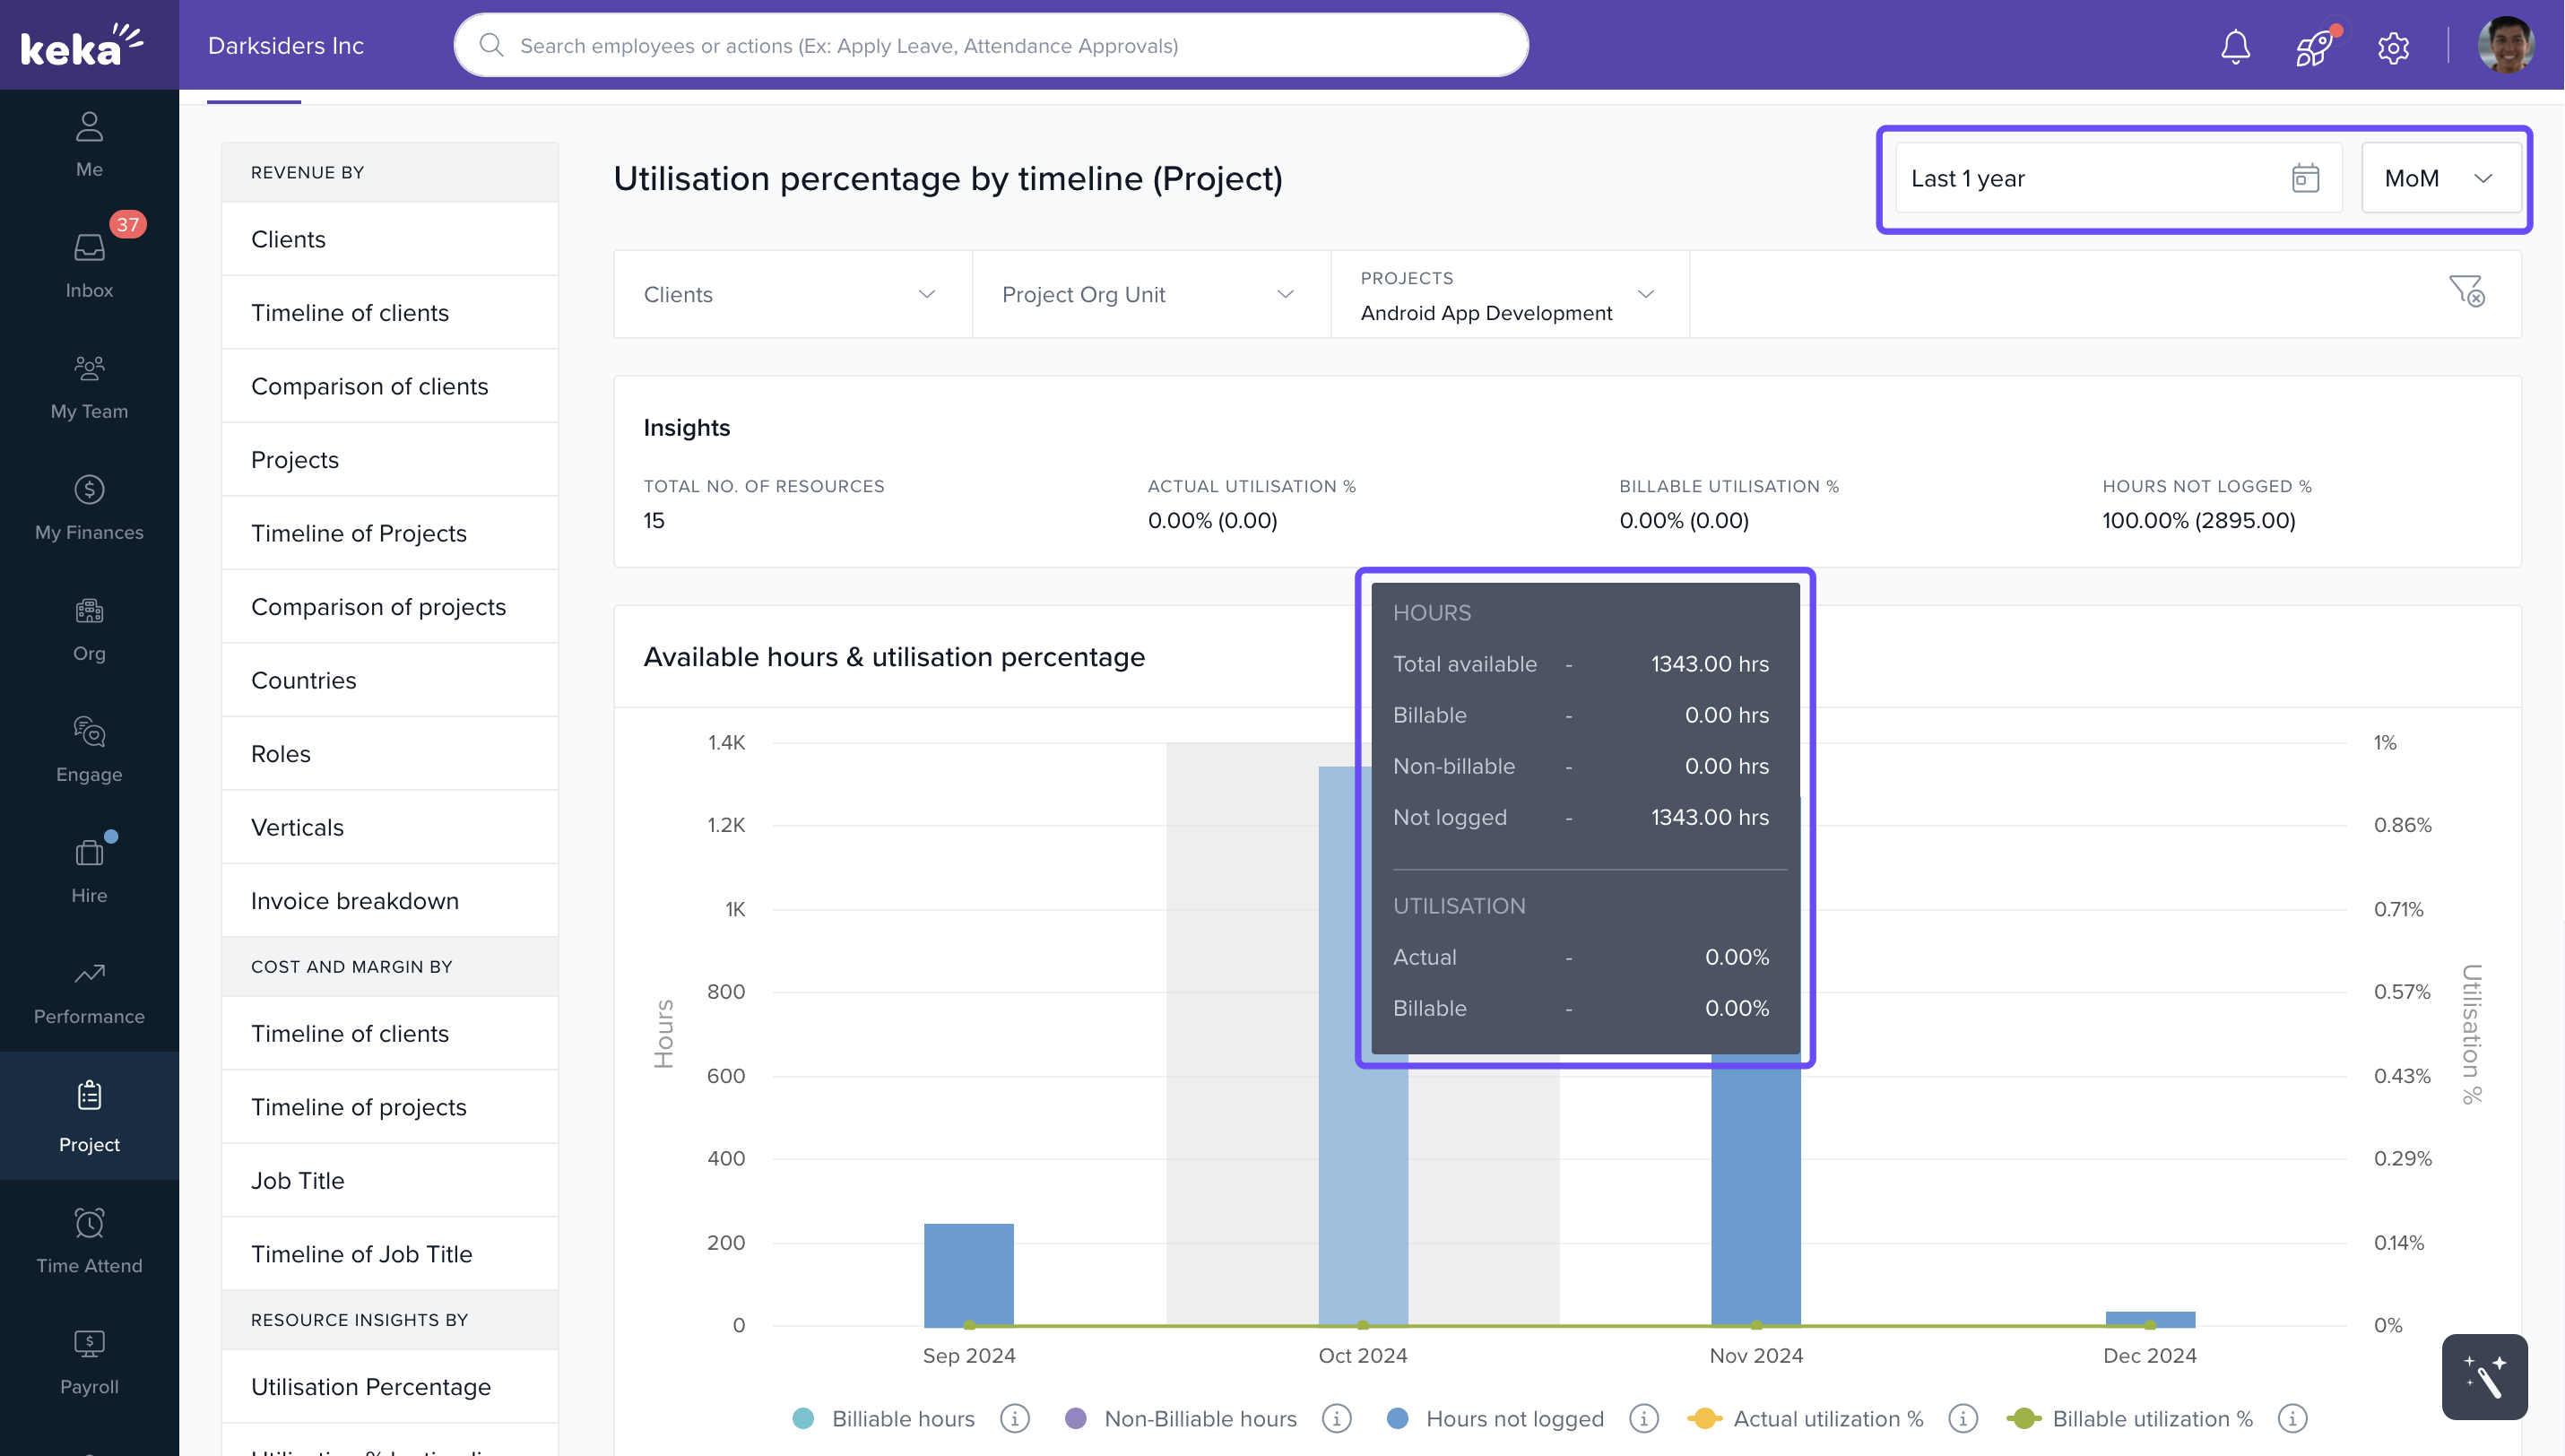
Task: Toggle Actual utilization % legend series
Action: (1826, 1418)
